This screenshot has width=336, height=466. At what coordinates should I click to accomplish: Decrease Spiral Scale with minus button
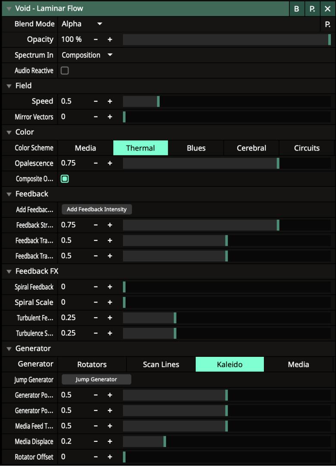(96, 302)
